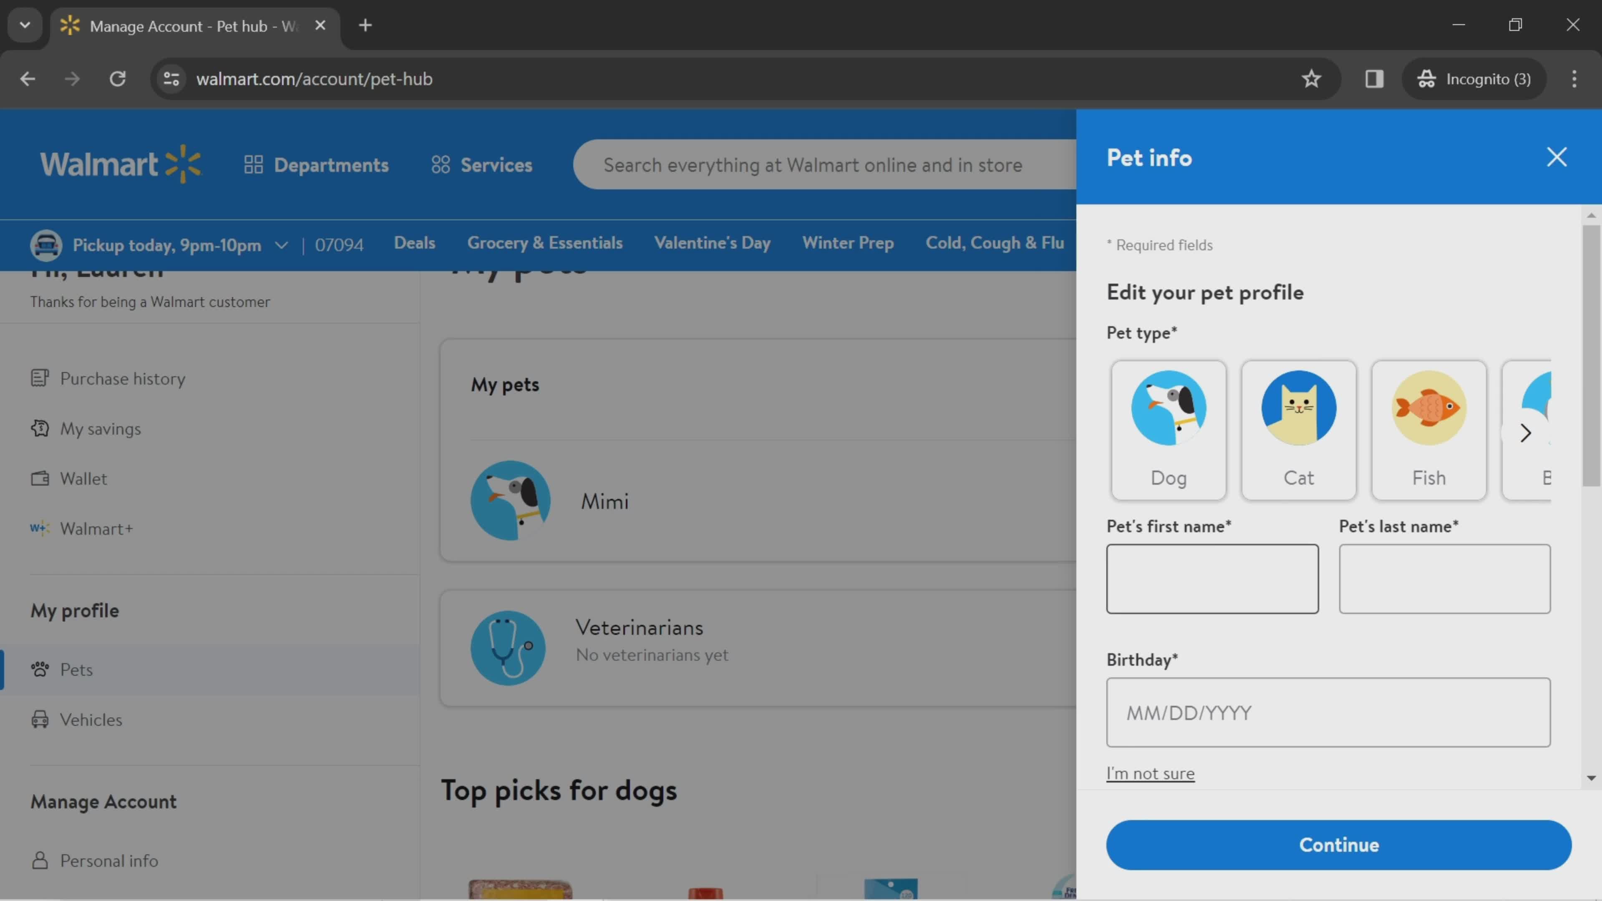Open Chrome three-dot menu
The width and height of the screenshot is (1602, 901).
1574,79
